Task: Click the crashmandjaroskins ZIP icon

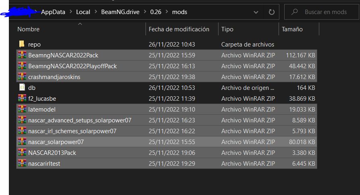Action: point(22,77)
